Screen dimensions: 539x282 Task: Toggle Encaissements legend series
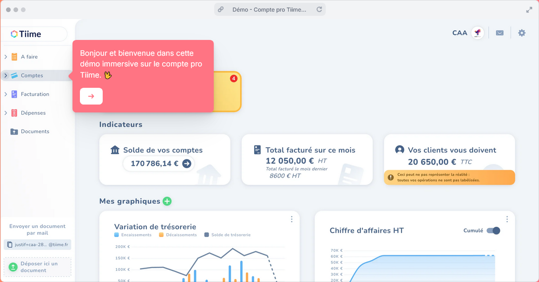[133, 235]
